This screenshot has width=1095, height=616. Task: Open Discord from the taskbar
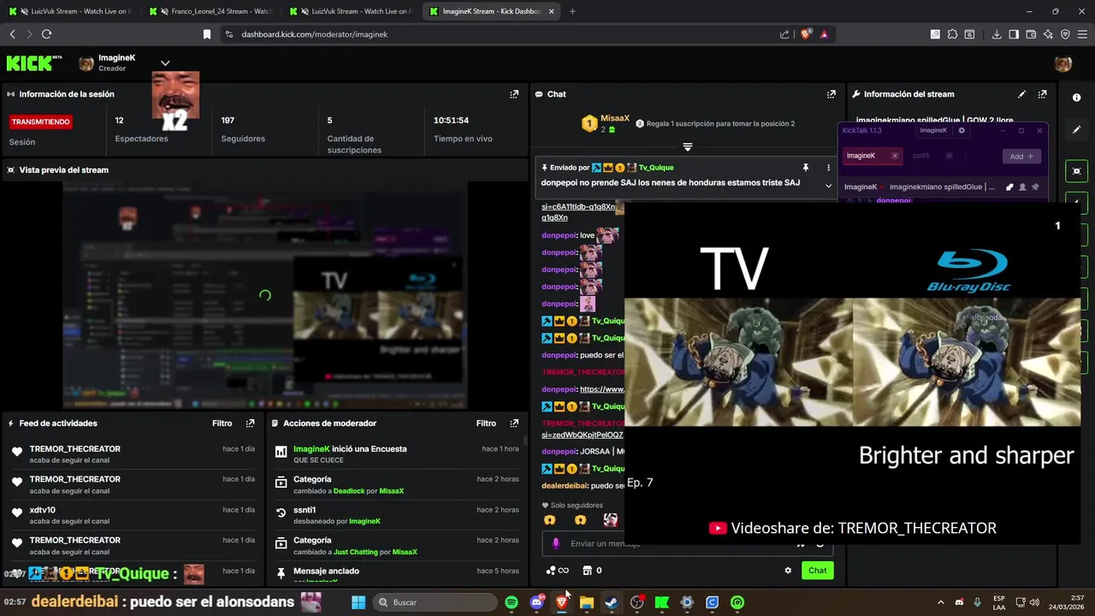click(x=536, y=602)
